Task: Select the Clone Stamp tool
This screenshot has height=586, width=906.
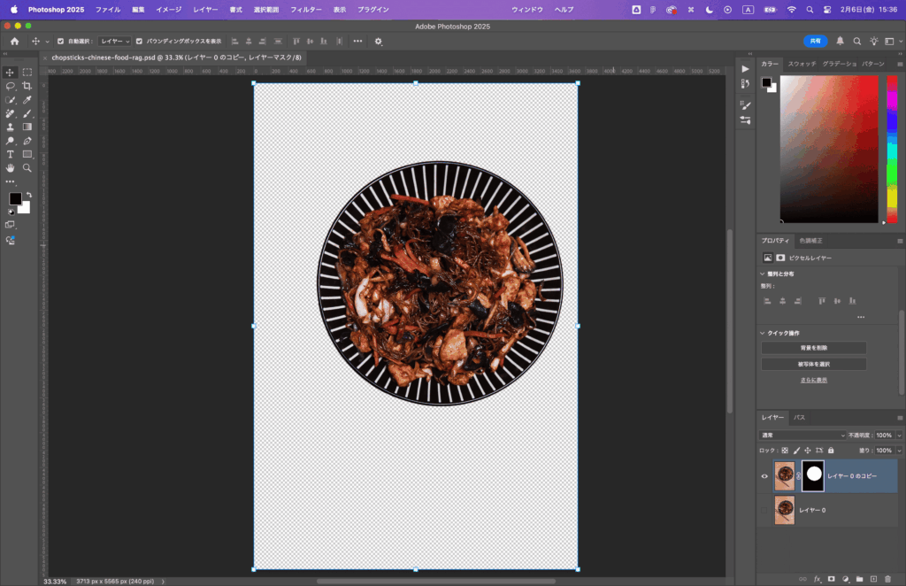Action: click(x=11, y=127)
